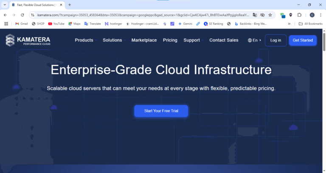This screenshot has height=173, width=326.
Task: Expand the Solutions menu
Action: (x=114, y=40)
